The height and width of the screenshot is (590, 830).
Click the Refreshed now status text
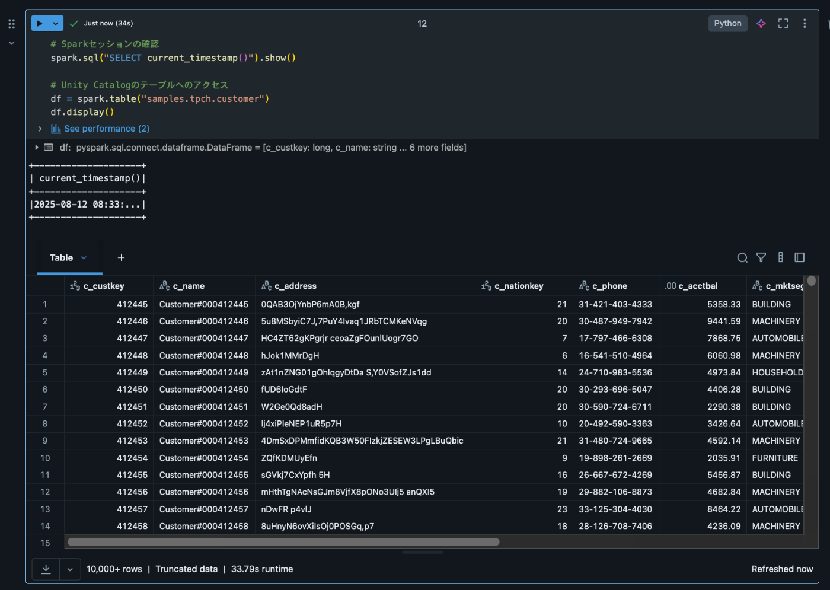[x=782, y=569]
